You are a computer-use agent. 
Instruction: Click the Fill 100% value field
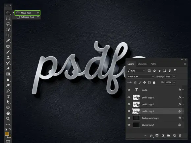(169, 83)
